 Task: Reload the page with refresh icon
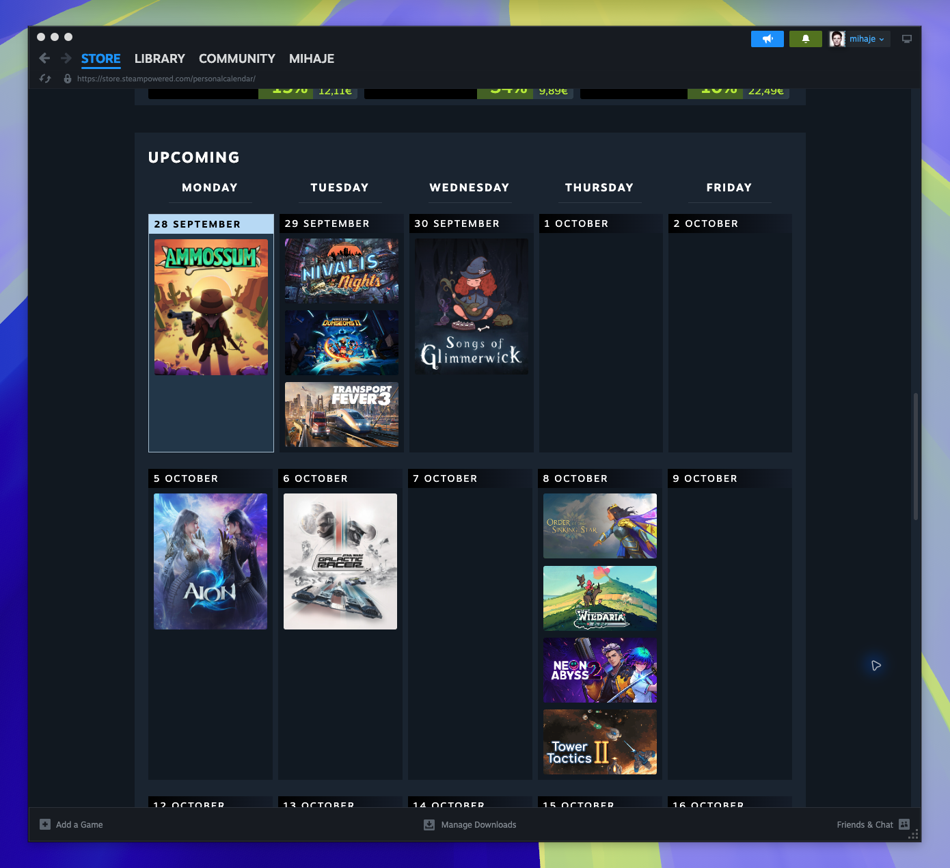click(x=45, y=79)
